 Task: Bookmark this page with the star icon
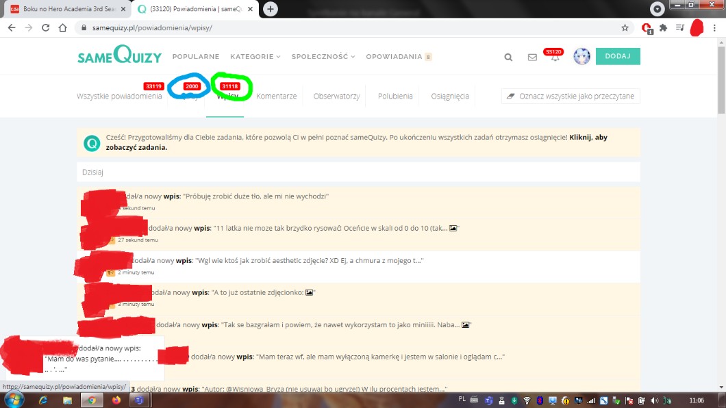coord(625,28)
